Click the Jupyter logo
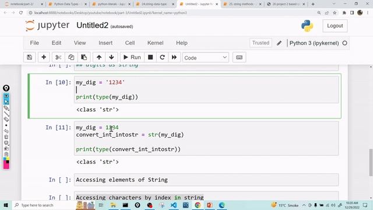 (x=47, y=26)
